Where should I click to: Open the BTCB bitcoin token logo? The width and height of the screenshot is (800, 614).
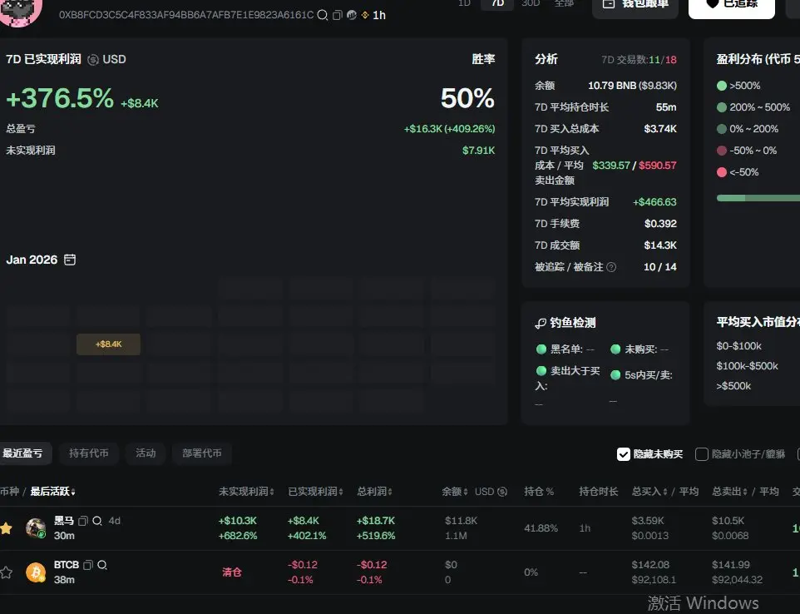tap(36, 572)
